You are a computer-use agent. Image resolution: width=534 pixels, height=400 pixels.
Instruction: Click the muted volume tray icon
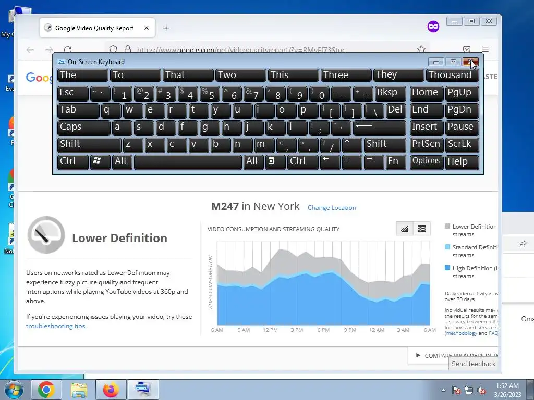(x=481, y=390)
